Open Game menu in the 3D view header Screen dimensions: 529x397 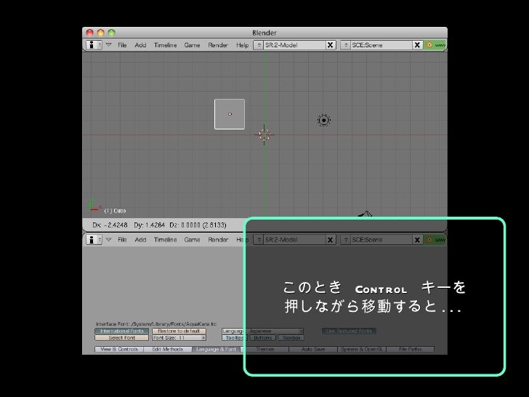coord(192,45)
